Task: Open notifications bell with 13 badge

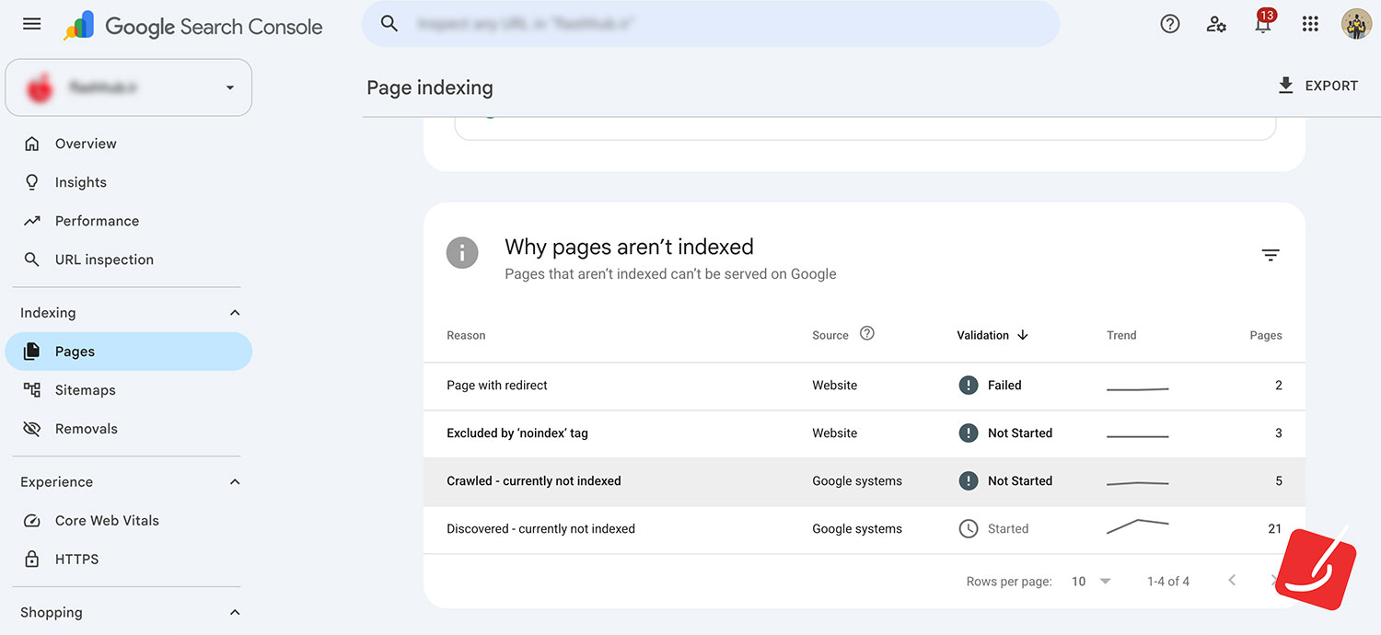Action: point(1264,22)
